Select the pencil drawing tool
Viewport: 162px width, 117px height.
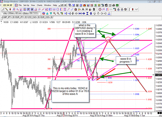[7, 9]
